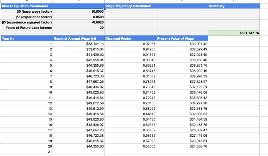
Task: Select the Summary header cell
Action: pyautogui.click(x=234, y=7)
